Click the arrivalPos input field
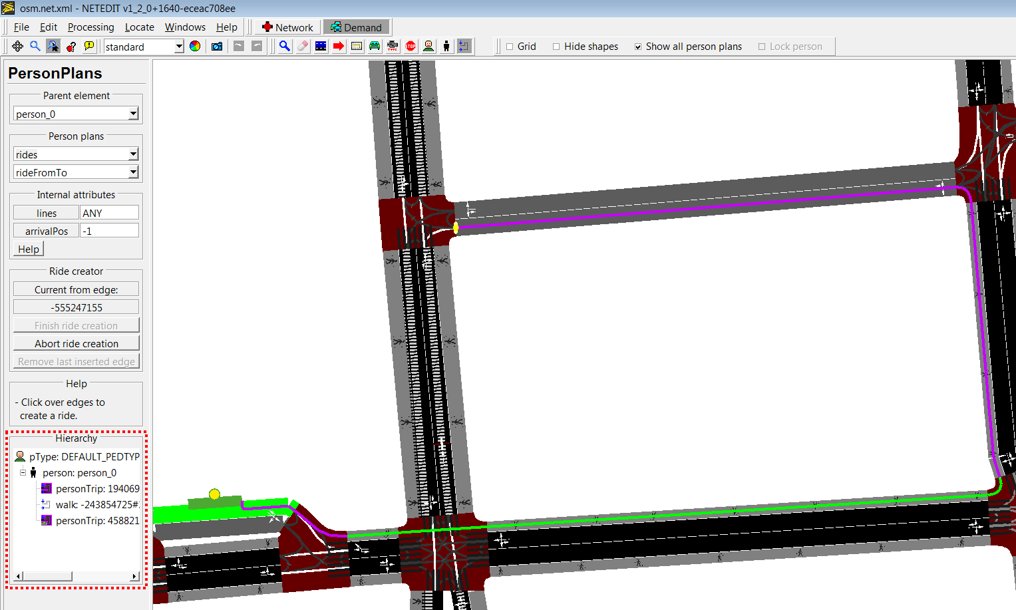The image size is (1016, 610). pos(109,231)
